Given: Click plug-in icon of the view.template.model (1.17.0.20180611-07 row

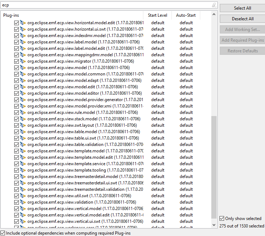Looking at the screenshot, I should (x=23, y=151).
